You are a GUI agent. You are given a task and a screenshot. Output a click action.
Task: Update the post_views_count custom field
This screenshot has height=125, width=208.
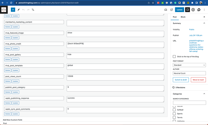click(15, 81)
